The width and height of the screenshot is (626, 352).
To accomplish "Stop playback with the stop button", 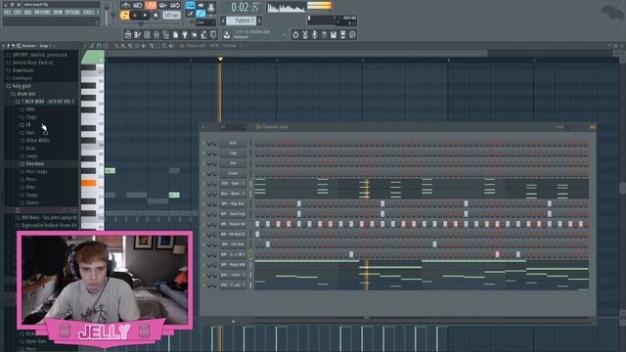I will click(x=145, y=16).
